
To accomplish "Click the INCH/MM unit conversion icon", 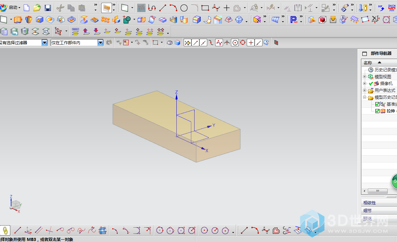I will click(x=392, y=8).
